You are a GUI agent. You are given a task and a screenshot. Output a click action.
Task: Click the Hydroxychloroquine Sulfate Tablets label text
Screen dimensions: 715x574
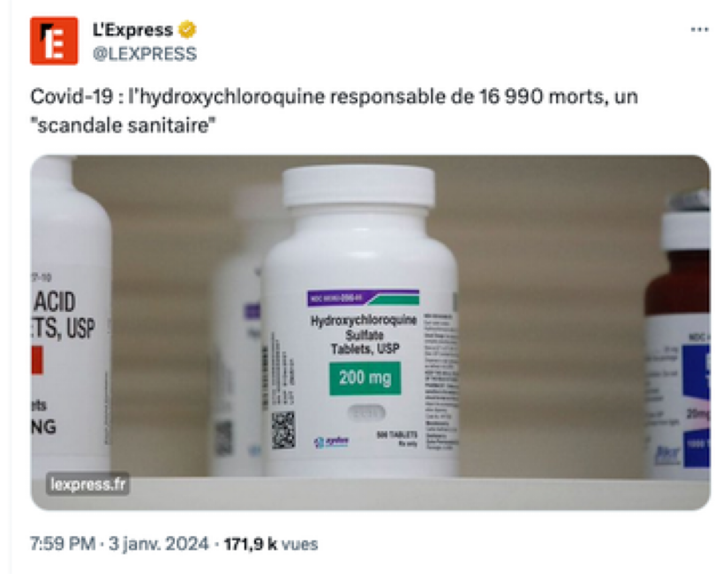[x=364, y=334]
